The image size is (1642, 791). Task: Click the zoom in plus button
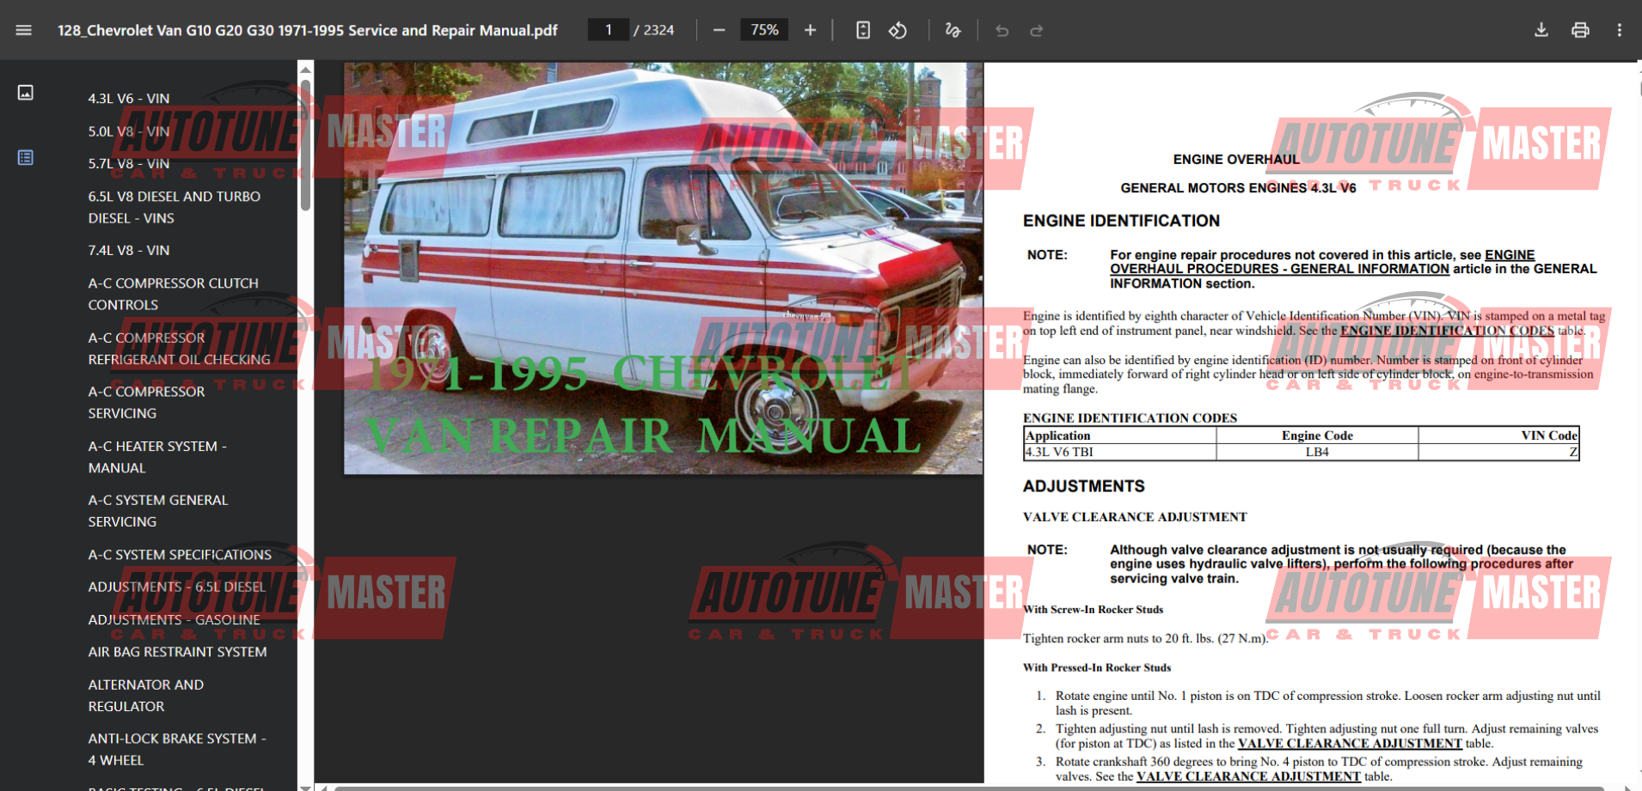(x=810, y=30)
